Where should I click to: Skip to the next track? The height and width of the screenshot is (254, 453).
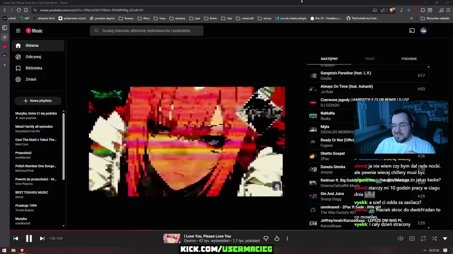point(42,238)
